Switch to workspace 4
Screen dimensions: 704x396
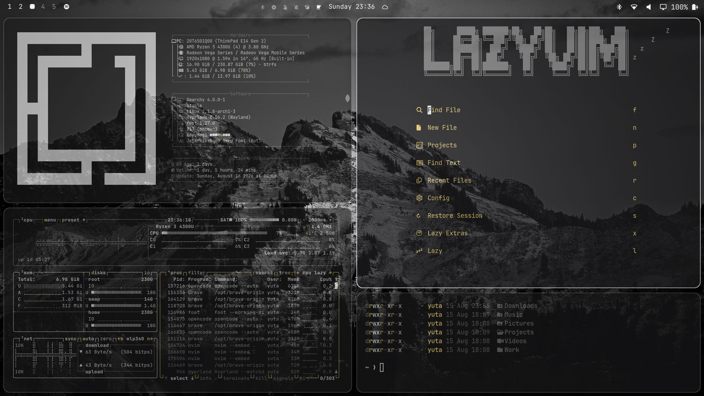(43, 7)
